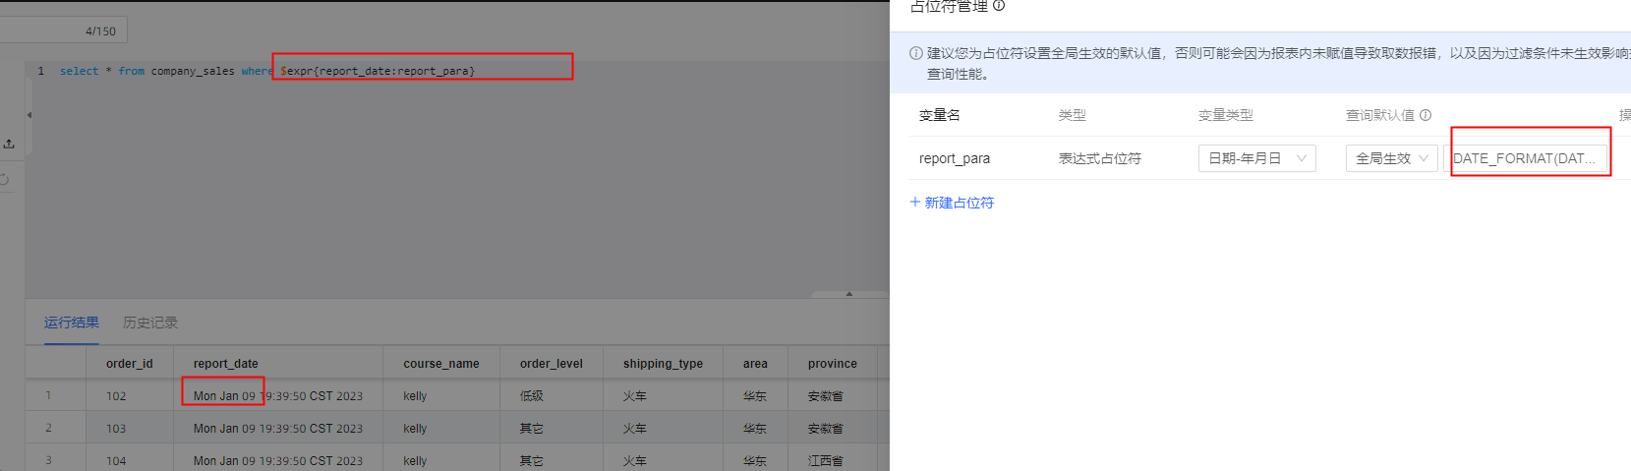
Task: Collapse the left panel with the small arrow
Action: (x=29, y=115)
